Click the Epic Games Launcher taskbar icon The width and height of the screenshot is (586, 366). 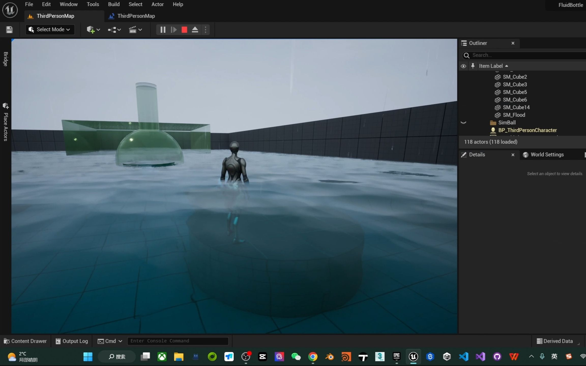(397, 357)
